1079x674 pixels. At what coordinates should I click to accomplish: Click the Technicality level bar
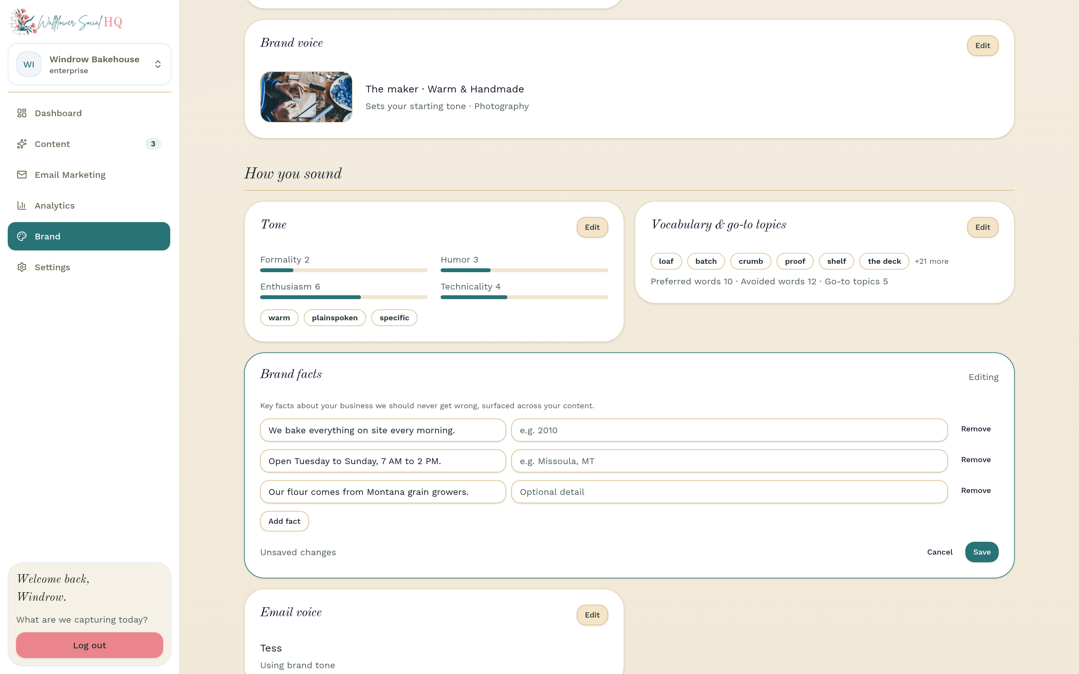click(524, 297)
